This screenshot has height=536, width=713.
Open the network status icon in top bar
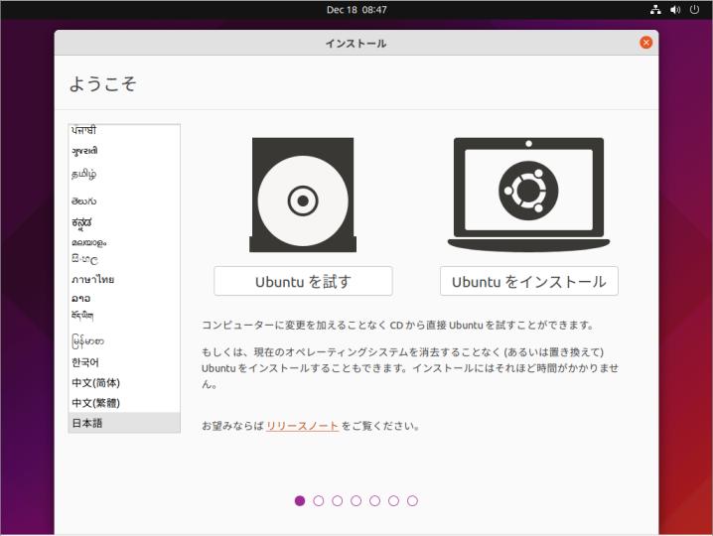(655, 10)
